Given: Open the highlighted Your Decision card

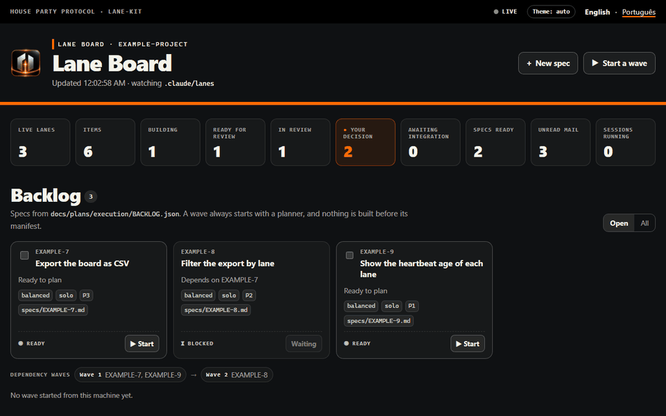Looking at the screenshot, I should 366,142.
